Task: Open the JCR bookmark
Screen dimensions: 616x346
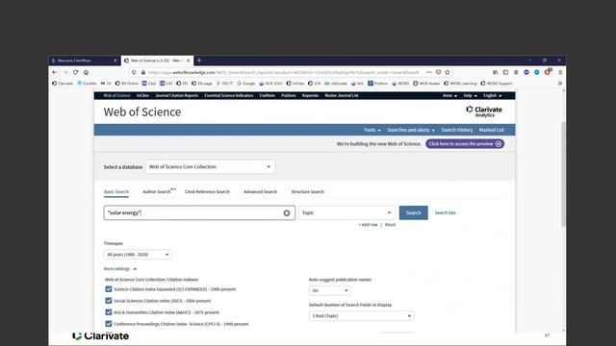Action: click(315, 84)
